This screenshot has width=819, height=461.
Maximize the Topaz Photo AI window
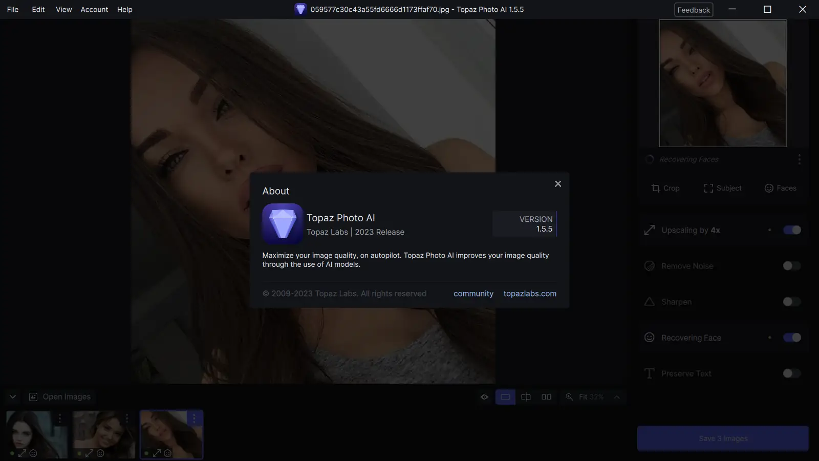[767, 9]
